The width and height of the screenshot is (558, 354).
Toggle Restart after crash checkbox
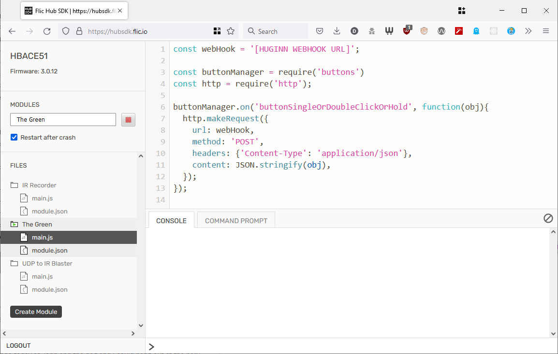pyautogui.click(x=14, y=138)
